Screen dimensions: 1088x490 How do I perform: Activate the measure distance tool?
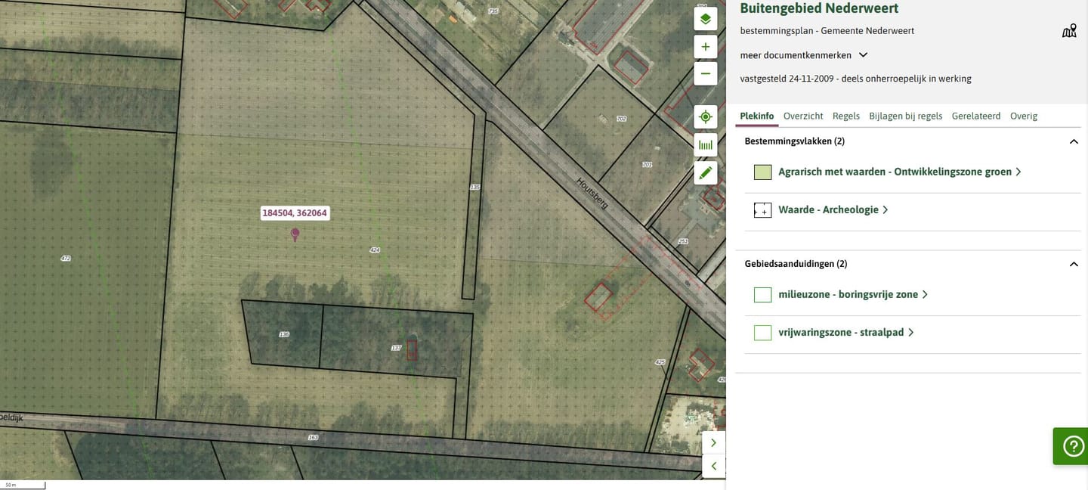705,144
